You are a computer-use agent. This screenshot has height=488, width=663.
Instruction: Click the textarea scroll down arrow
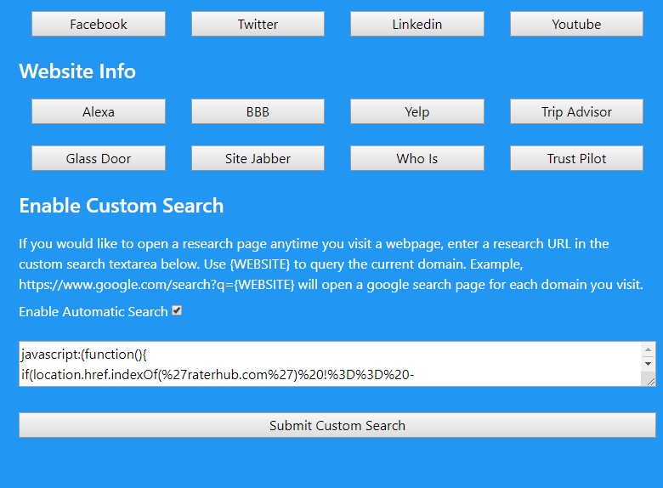pyautogui.click(x=648, y=364)
